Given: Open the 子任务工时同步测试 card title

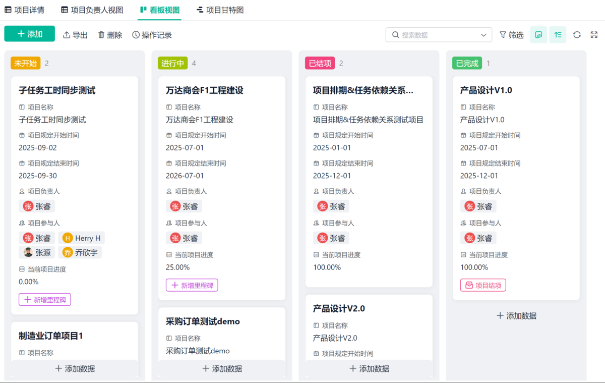Looking at the screenshot, I should pyautogui.click(x=57, y=90).
